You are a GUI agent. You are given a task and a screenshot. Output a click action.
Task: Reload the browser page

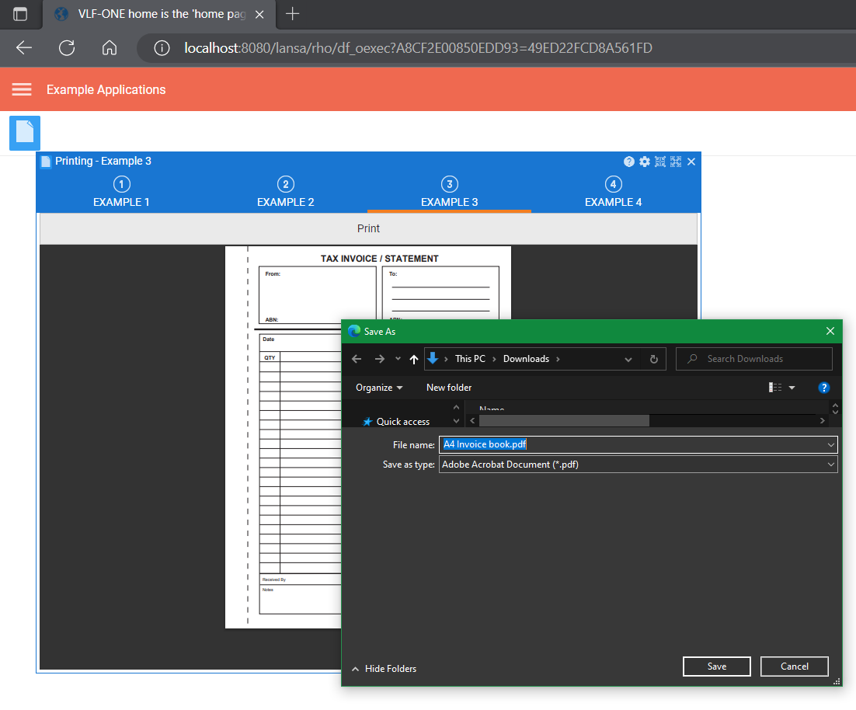[67, 48]
